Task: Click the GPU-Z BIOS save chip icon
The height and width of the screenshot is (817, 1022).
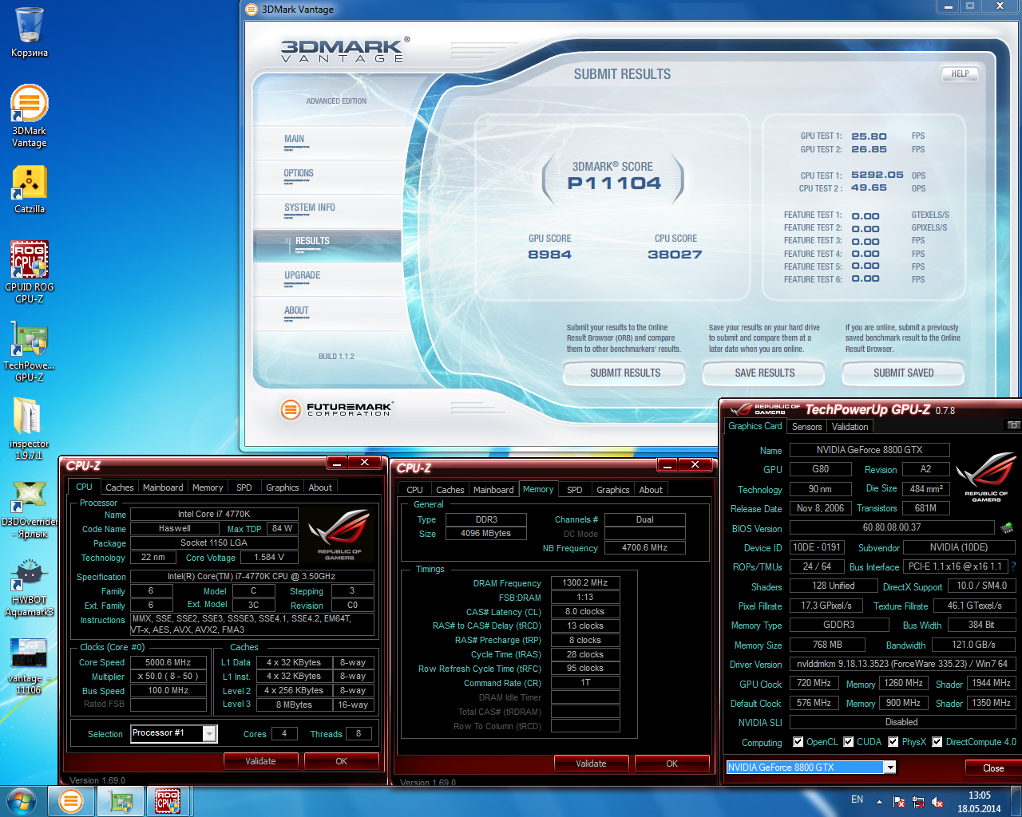Action: coord(1008,527)
